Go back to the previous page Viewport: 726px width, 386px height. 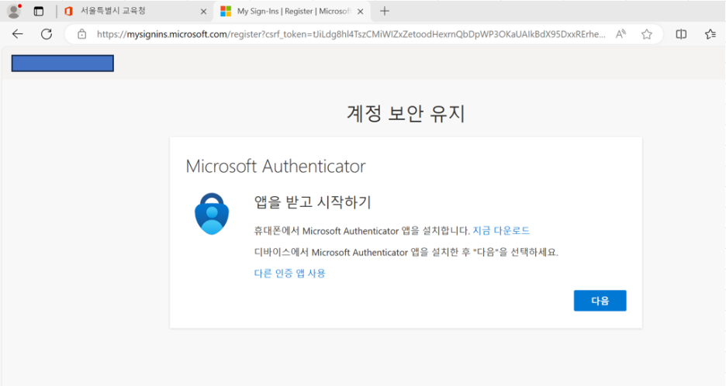(18, 34)
